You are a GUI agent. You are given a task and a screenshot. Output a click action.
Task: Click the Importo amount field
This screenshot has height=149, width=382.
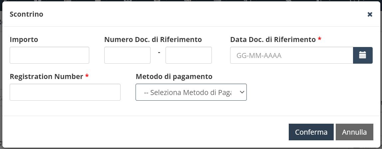(49, 55)
